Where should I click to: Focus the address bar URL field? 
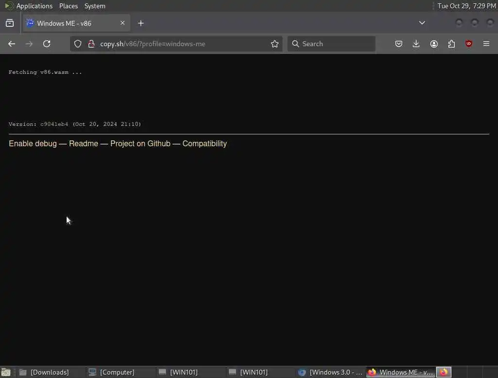pos(176,44)
